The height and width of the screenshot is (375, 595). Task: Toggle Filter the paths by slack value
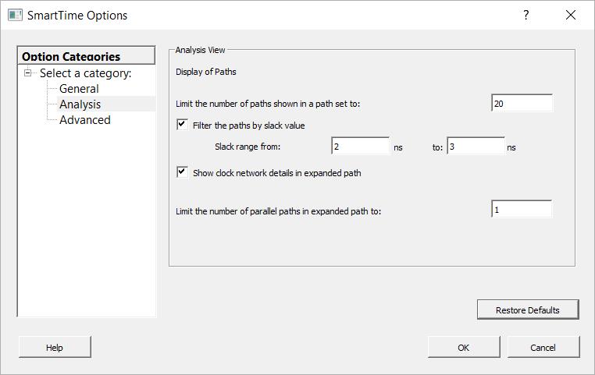(x=183, y=125)
